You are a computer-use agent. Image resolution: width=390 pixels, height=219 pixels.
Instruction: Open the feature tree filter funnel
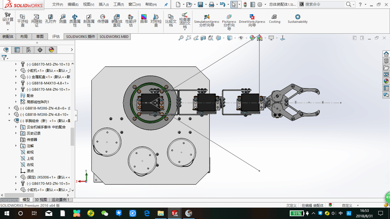4,58
